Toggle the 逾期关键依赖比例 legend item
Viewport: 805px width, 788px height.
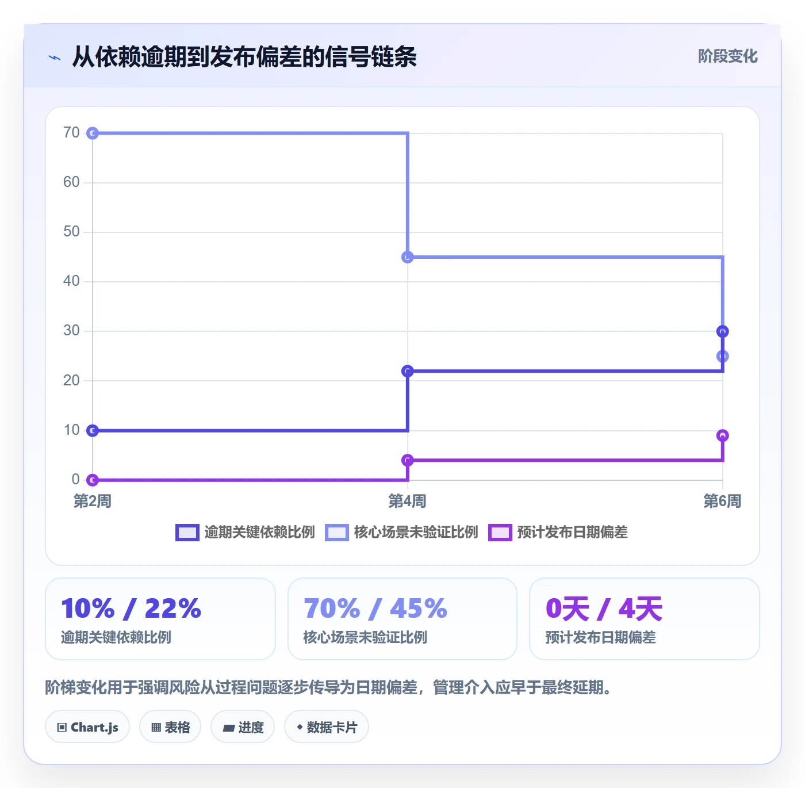tap(246, 533)
